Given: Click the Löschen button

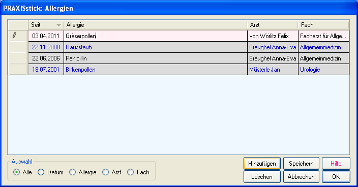Looking at the screenshot, I should click(262, 177).
